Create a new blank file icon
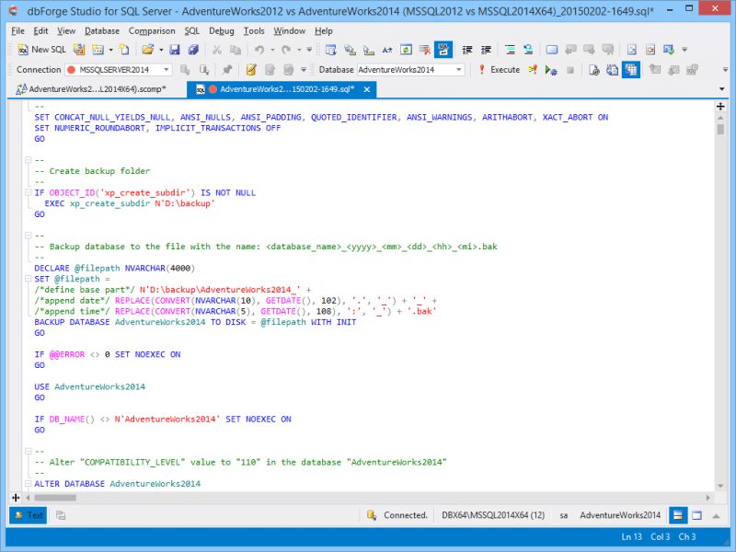The width and height of the screenshot is (736, 552). [124, 50]
